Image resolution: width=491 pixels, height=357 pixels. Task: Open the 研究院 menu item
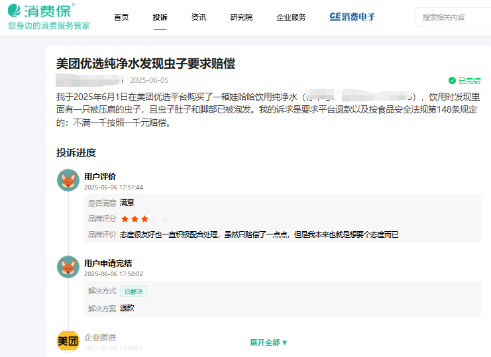[x=241, y=17]
